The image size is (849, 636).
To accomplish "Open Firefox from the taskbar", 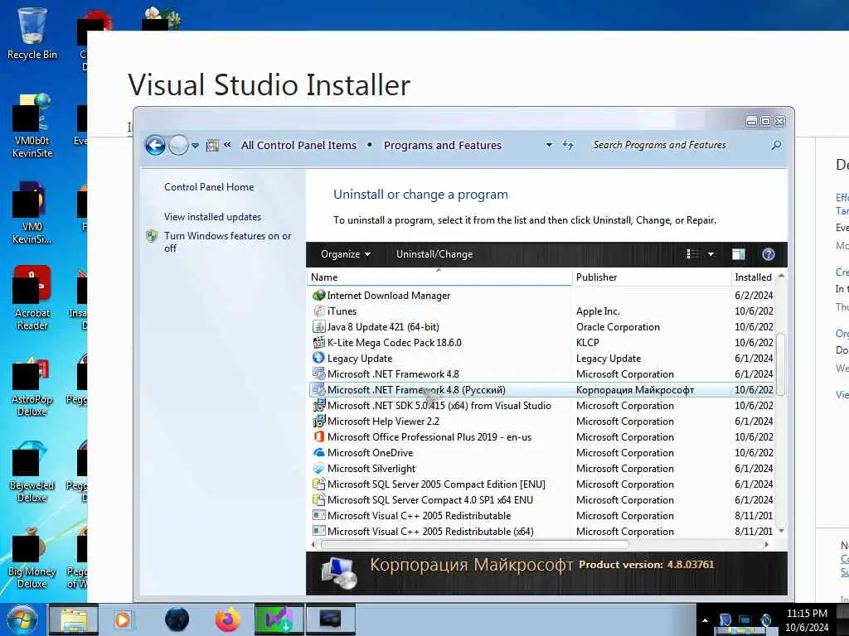I will pyautogui.click(x=227, y=619).
